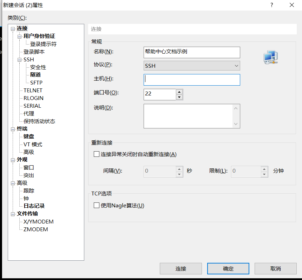Click inside the 主机 host input field
302x280 pixels.
point(191,80)
